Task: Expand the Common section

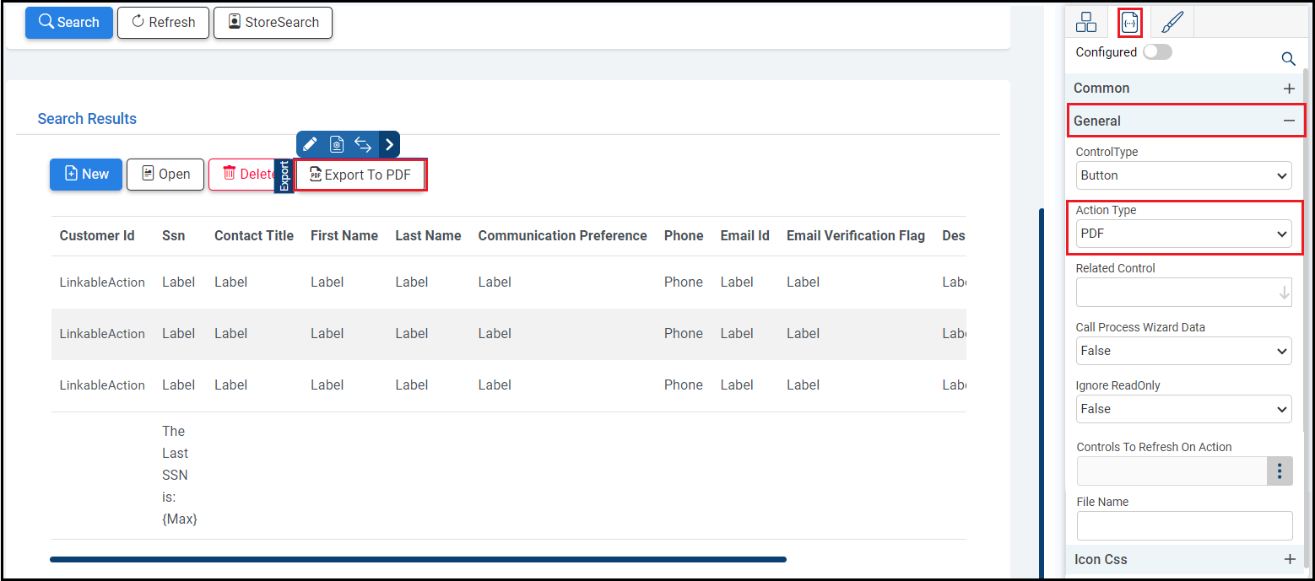Action: (x=1289, y=89)
